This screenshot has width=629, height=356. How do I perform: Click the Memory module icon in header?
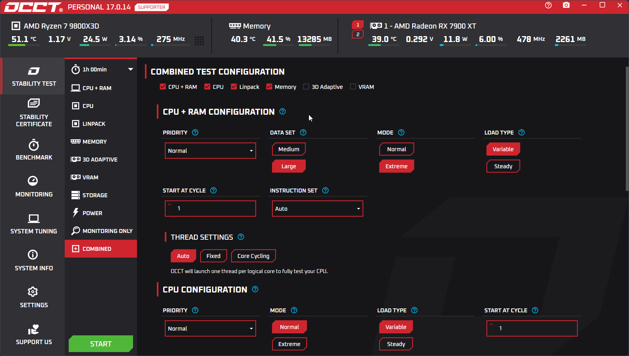tap(235, 26)
